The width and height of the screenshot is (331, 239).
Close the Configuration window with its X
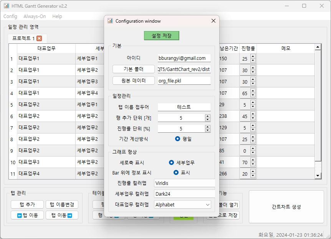coord(213,21)
